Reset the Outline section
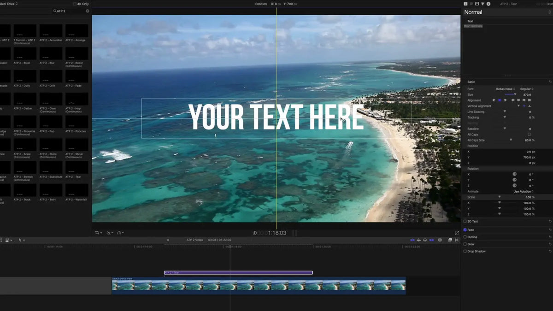The height and width of the screenshot is (311, 553). tap(550, 237)
